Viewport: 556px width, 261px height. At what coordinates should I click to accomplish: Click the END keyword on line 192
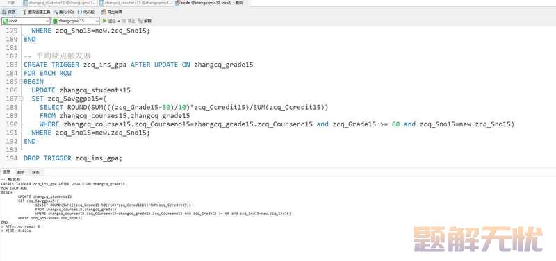[30, 141]
